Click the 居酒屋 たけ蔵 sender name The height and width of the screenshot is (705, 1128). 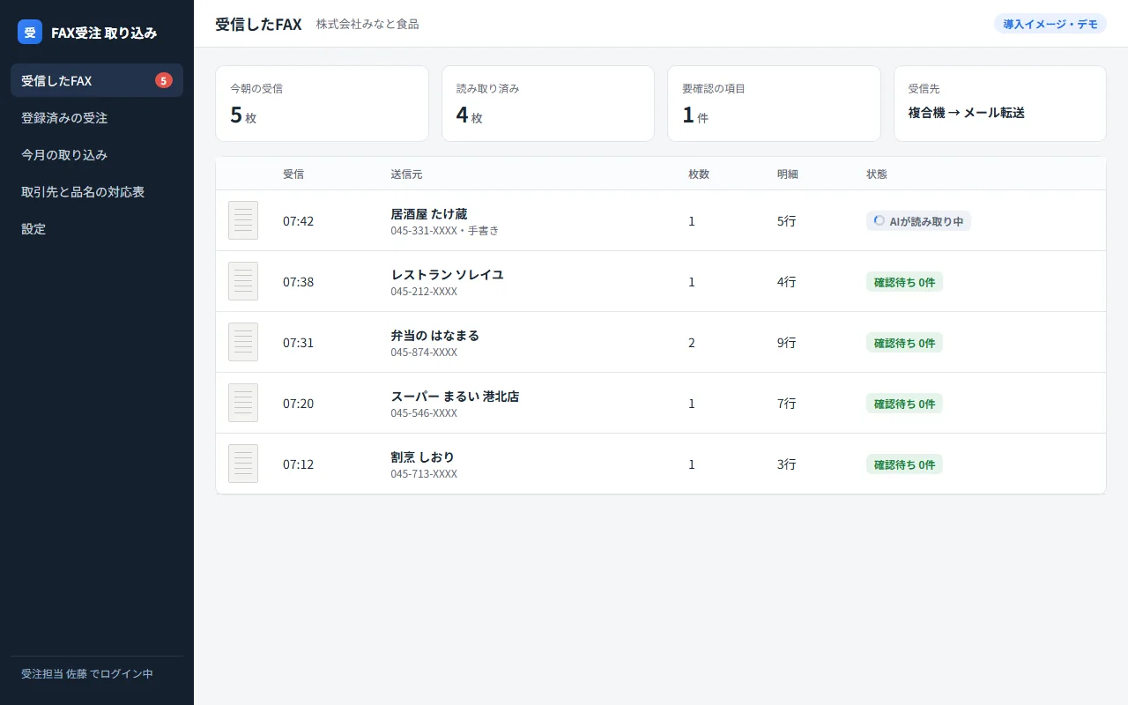(429, 213)
